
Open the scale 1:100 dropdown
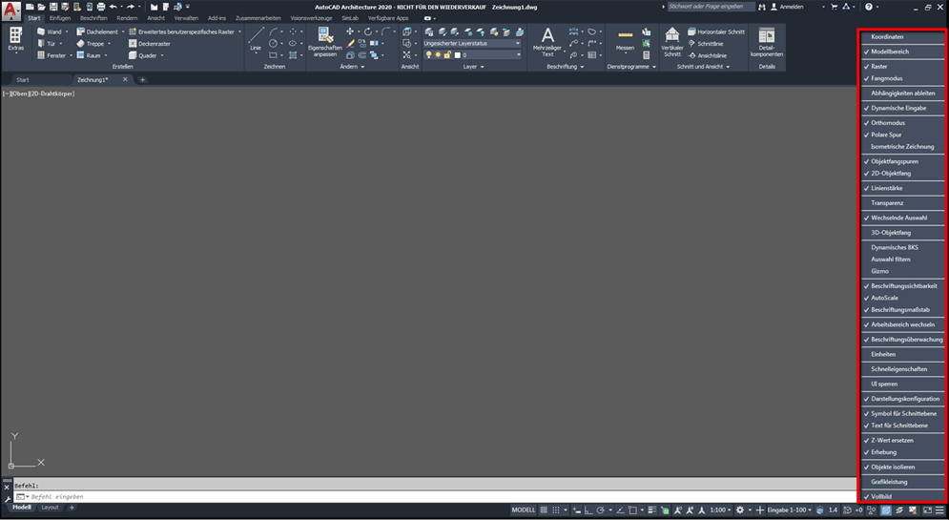tap(722, 510)
